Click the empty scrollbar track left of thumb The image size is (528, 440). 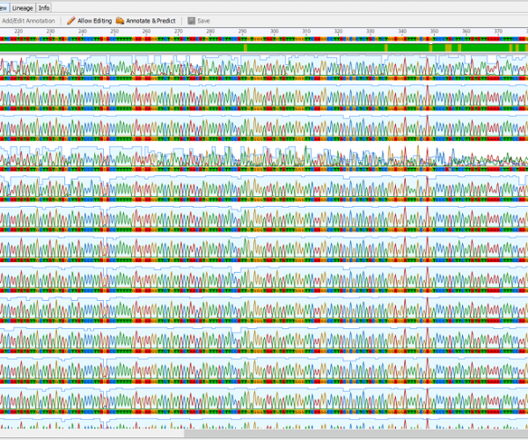[x=88, y=433]
